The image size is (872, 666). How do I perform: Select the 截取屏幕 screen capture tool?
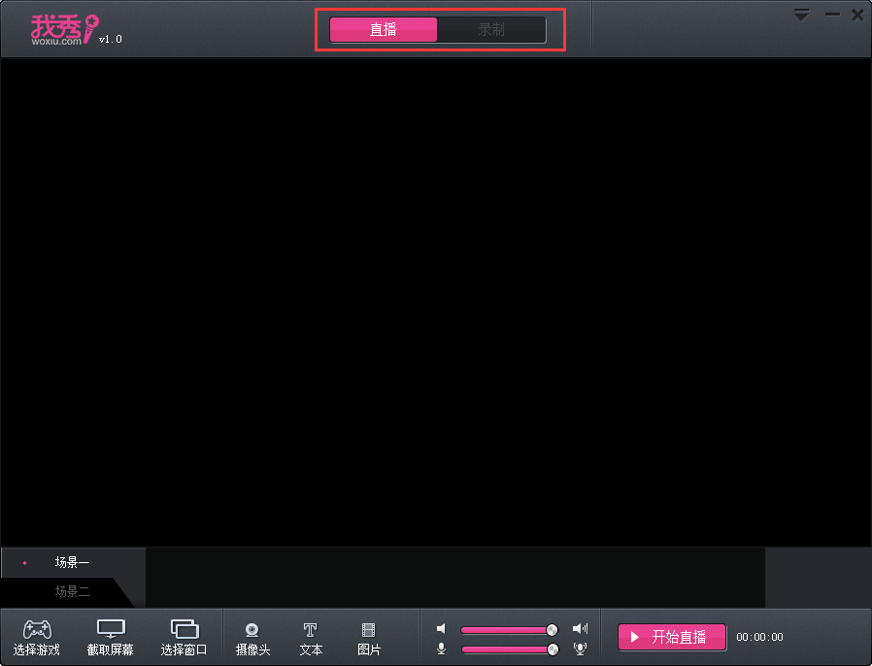111,637
